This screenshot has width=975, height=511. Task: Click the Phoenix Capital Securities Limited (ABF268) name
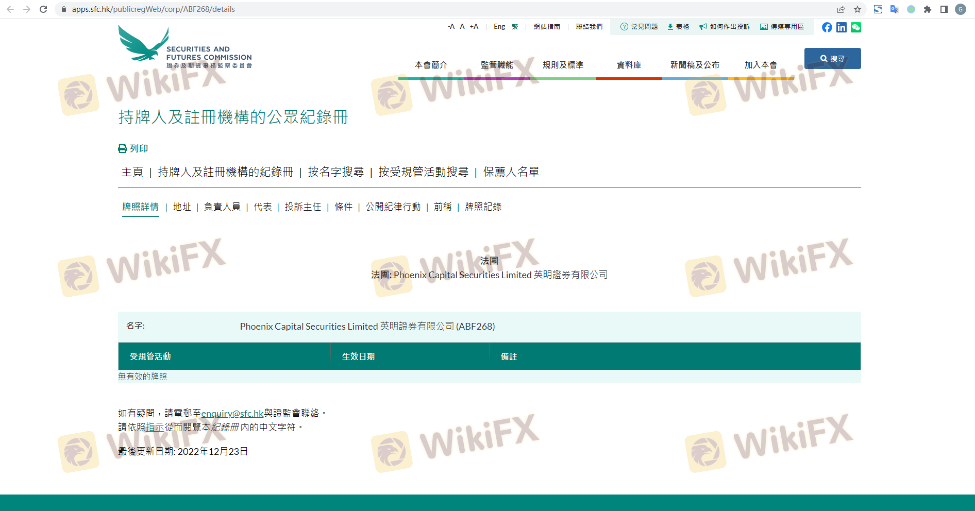point(367,327)
